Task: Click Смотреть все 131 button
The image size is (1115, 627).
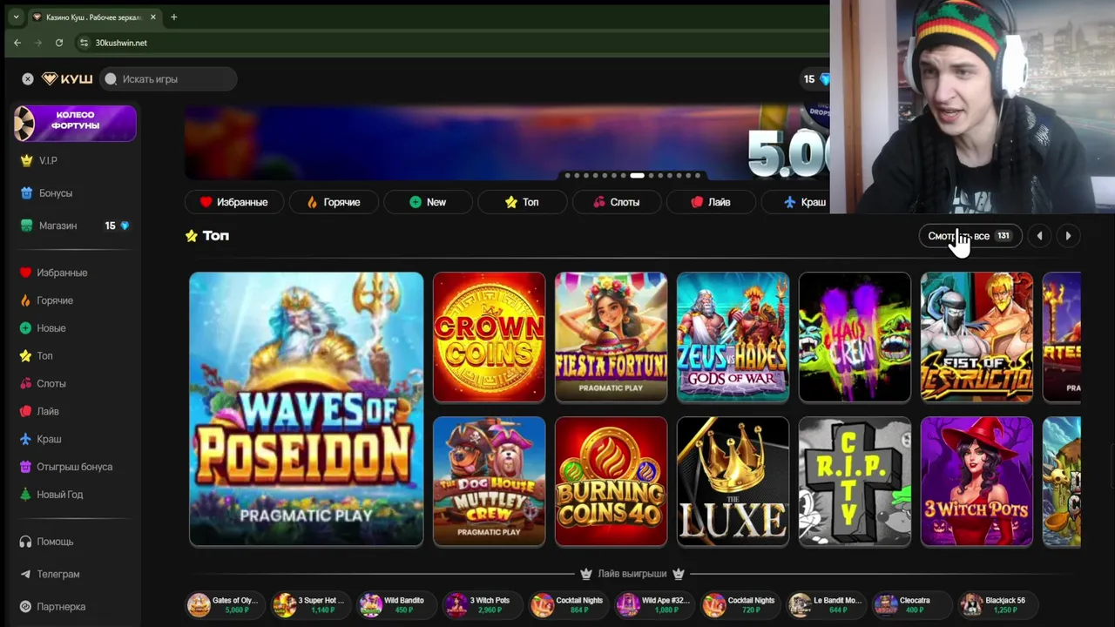Action: 970,236
